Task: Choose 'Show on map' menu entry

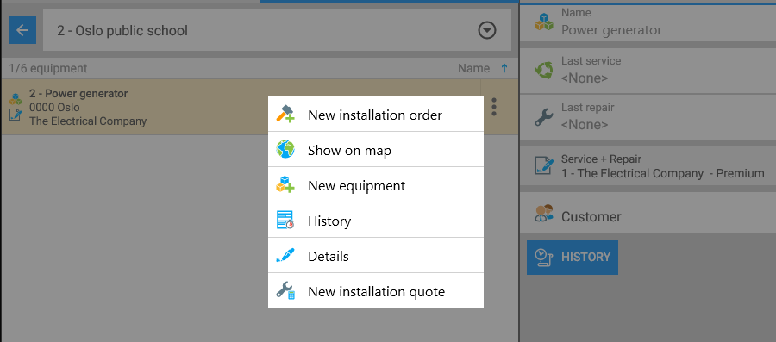Action: click(376, 150)
